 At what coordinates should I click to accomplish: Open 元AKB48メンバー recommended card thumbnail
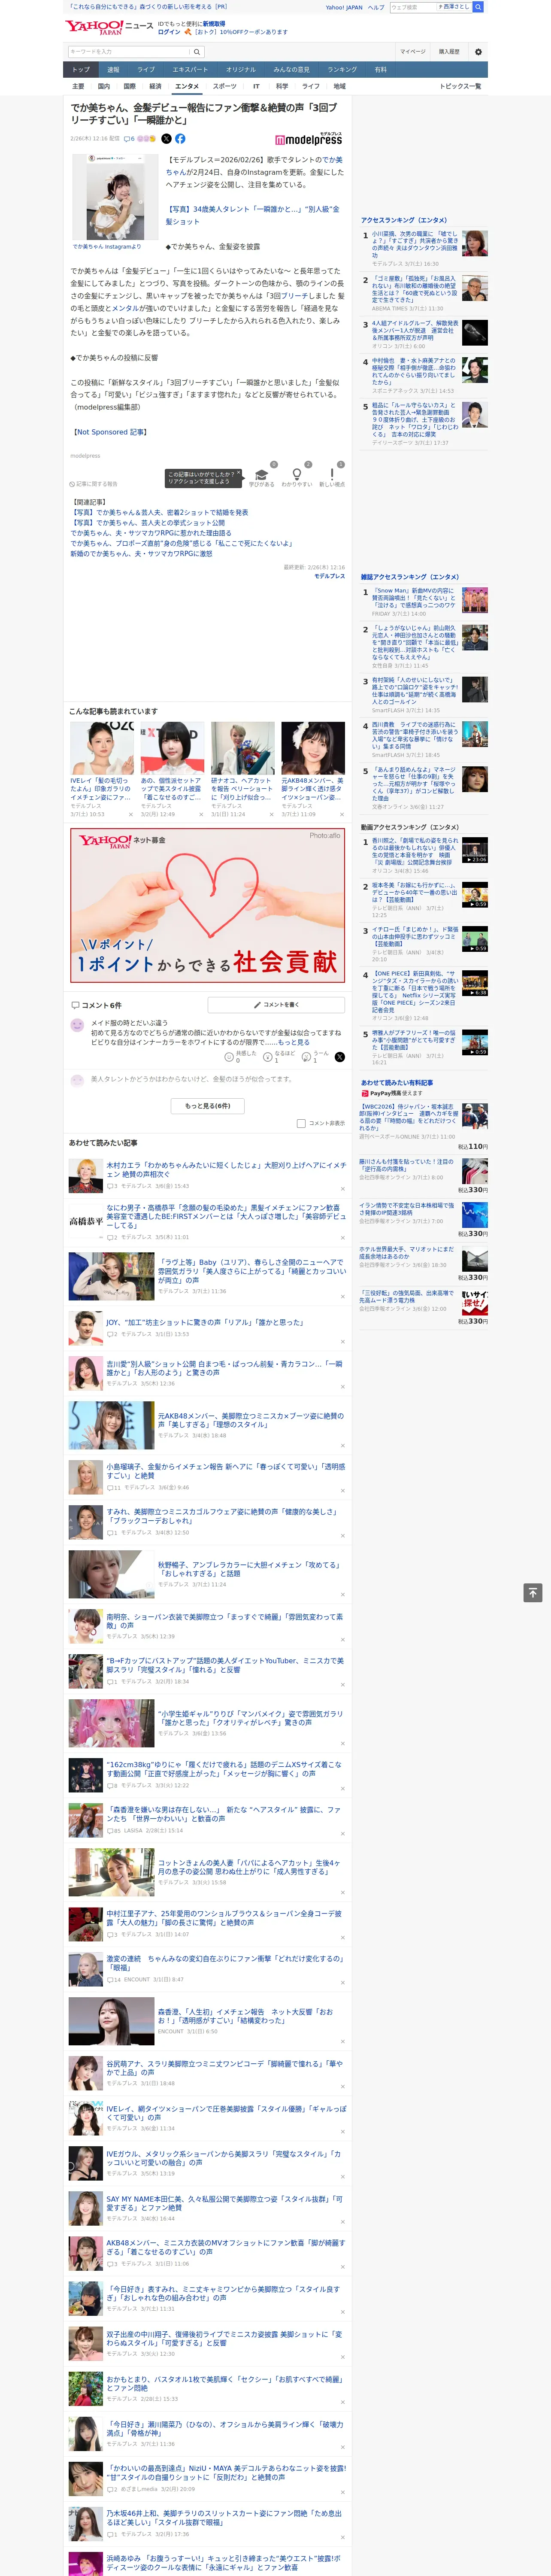(313, 748)
